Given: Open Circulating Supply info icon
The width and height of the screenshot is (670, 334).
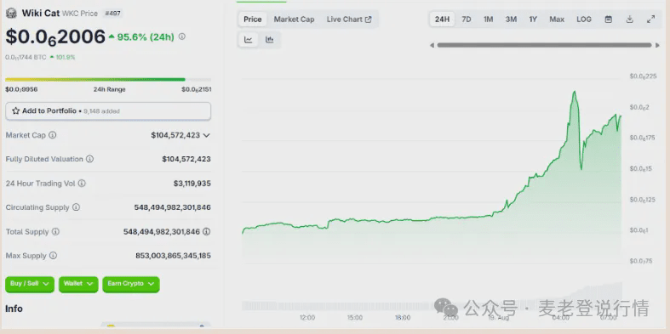Looking at the screenshot, I should tap(76, 207).
